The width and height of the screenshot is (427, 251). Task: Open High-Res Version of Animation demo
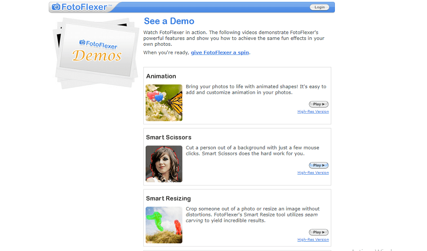click(x=313, y=111)
